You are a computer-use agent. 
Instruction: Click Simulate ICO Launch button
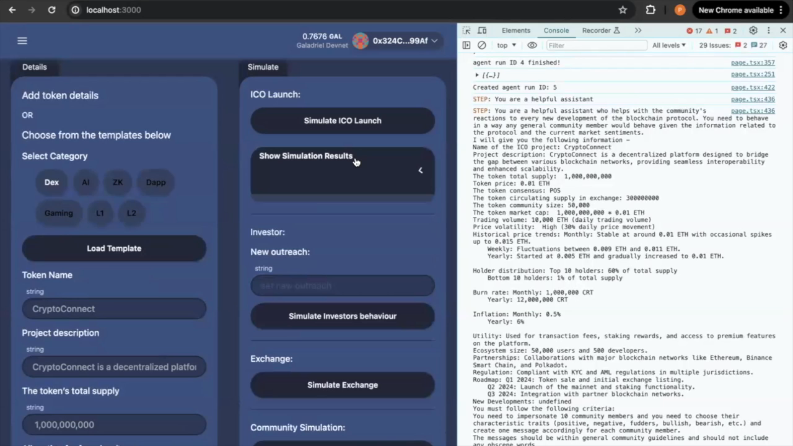click(x=343, y=121)
